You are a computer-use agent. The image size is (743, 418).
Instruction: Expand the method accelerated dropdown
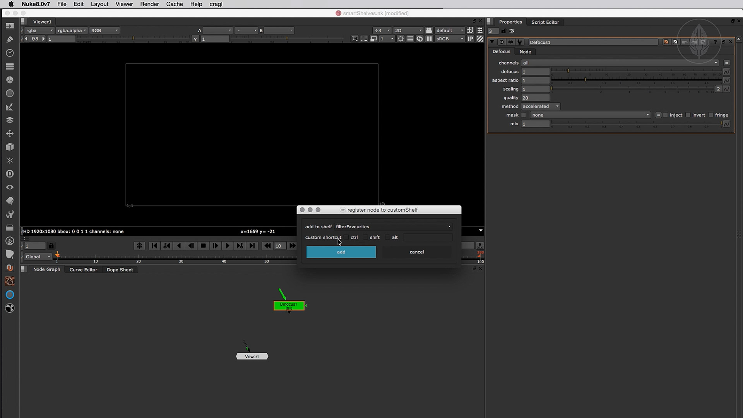[x=541, y=106]
